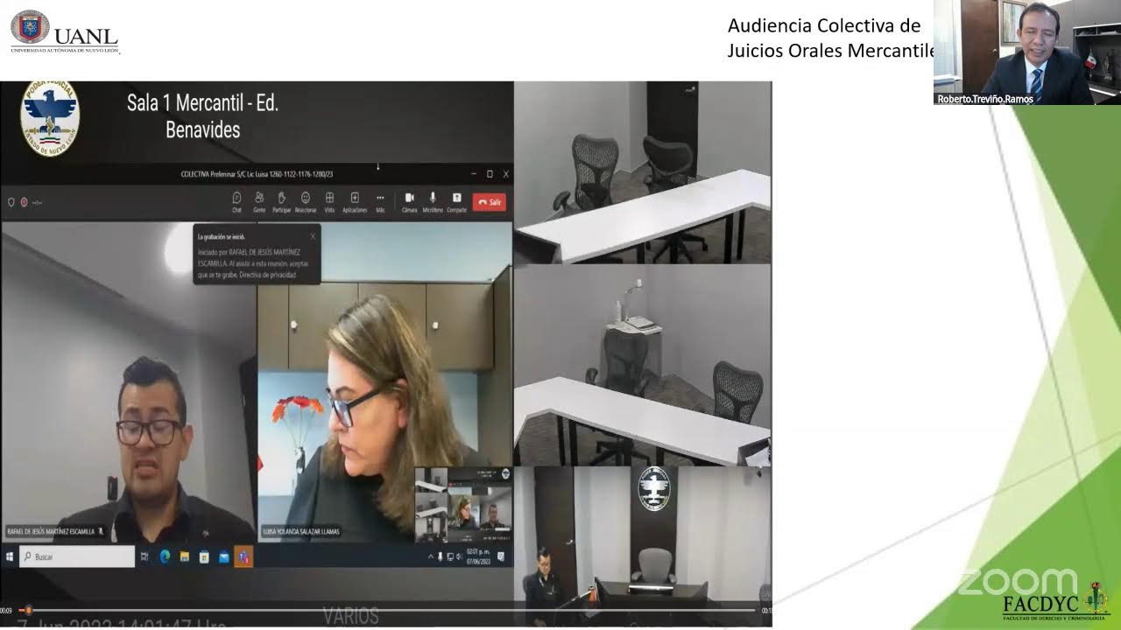Click the meeting title COLECTIVA Preliminar text
Viewport: 1121px width, 630px height.
pos(257,174)
